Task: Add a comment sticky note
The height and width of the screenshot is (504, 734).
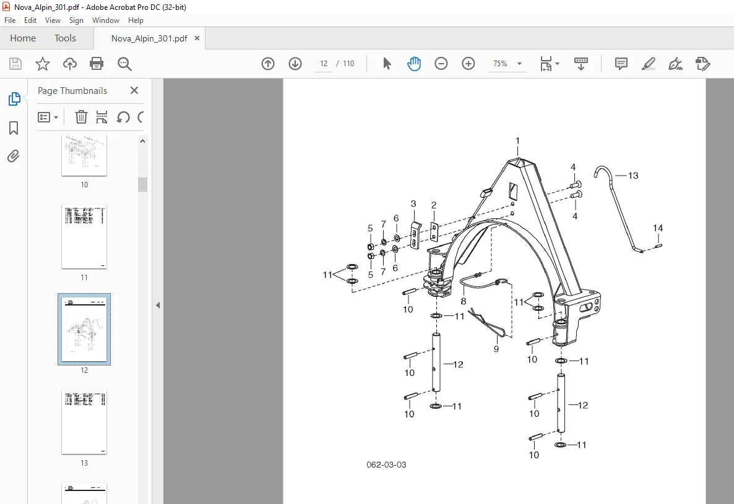Action: tap(621, 64)
